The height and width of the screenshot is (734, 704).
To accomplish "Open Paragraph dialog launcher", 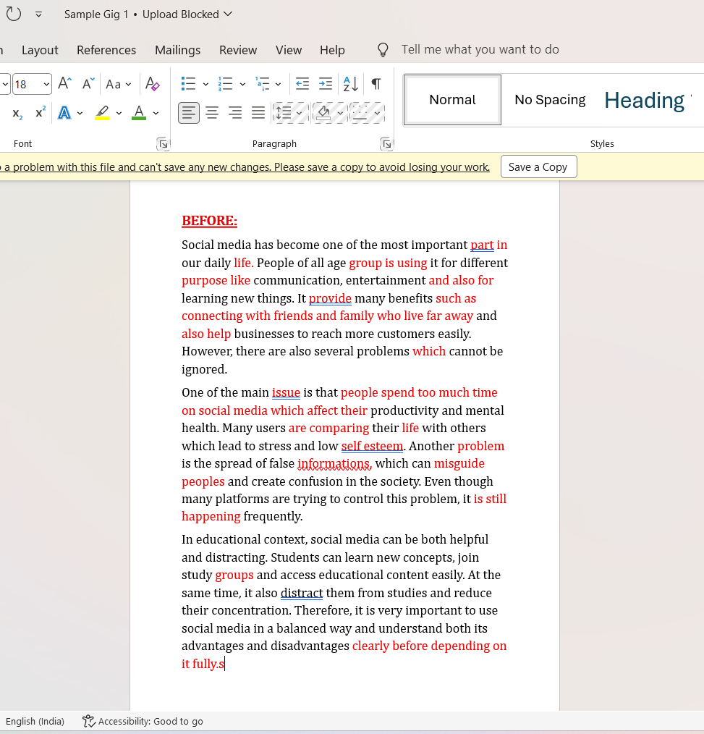I will 386,144.
